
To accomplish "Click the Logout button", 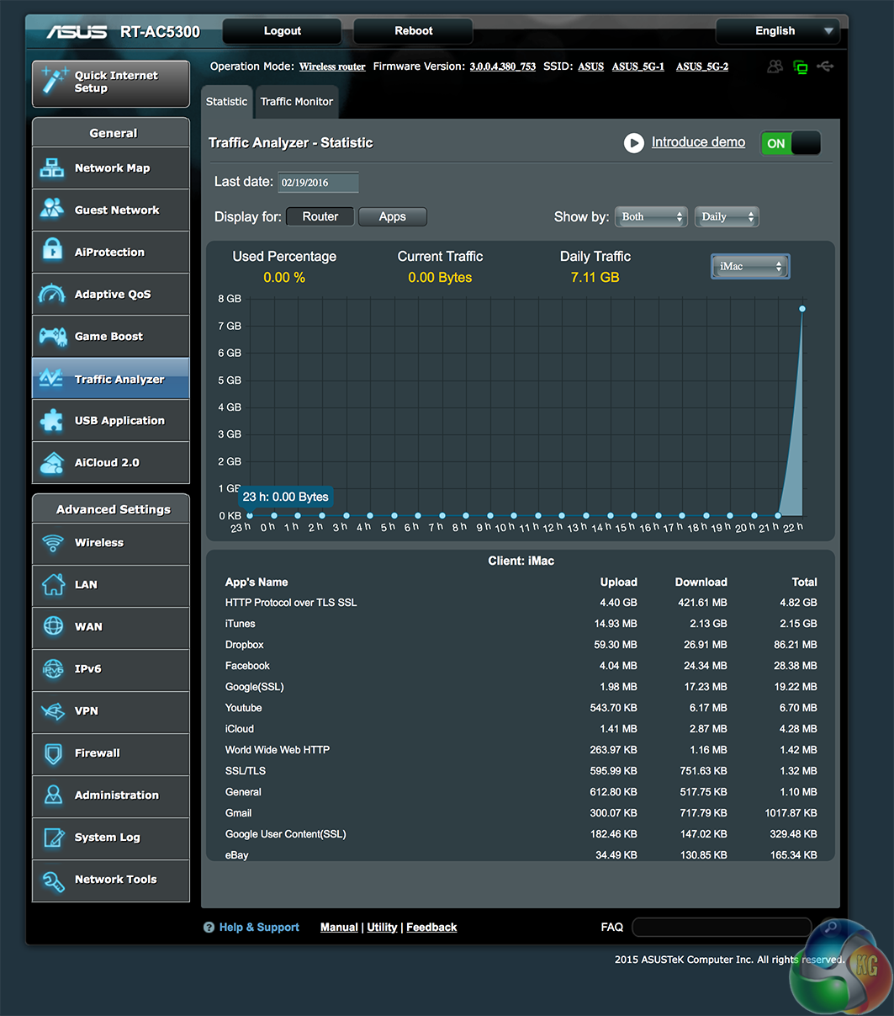I will 283,31.
